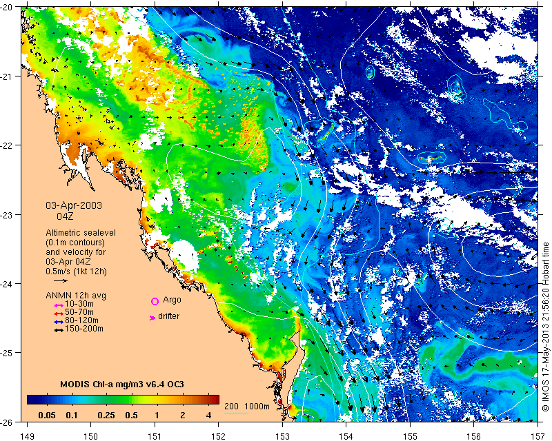The width and height of the screenshot is (552, 441).
Task: Select the date text 03-Apr-2003
Action: (74, 205)
